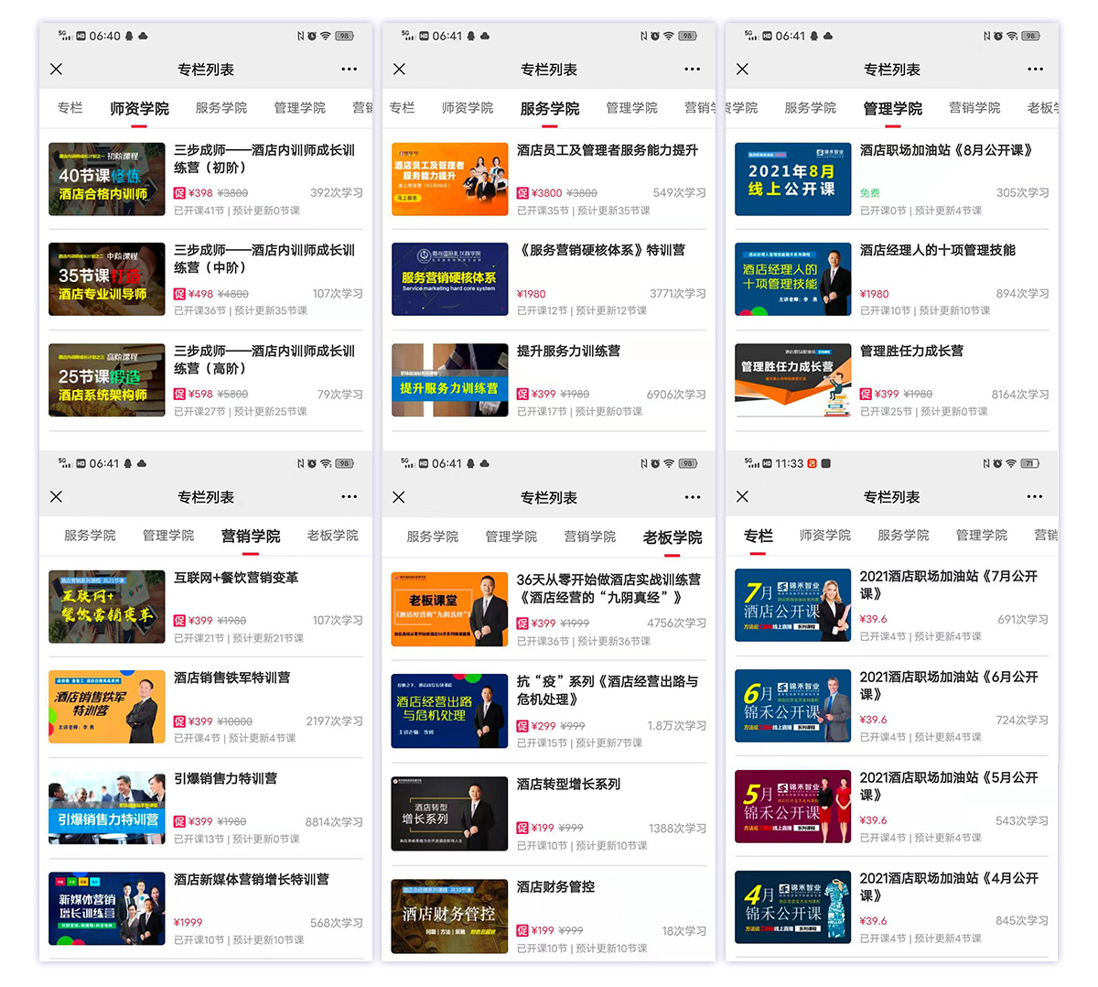Viewport: 1098px width, 987px height.
Task: Select 老板学院 tab on the 营销学院-selected screen
Action: pyautogui.click(x=333, y=536)
